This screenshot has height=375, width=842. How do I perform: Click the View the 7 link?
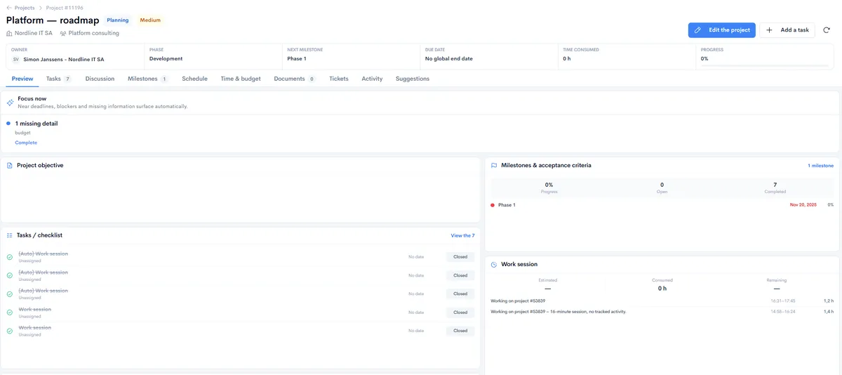coord(462,235)
